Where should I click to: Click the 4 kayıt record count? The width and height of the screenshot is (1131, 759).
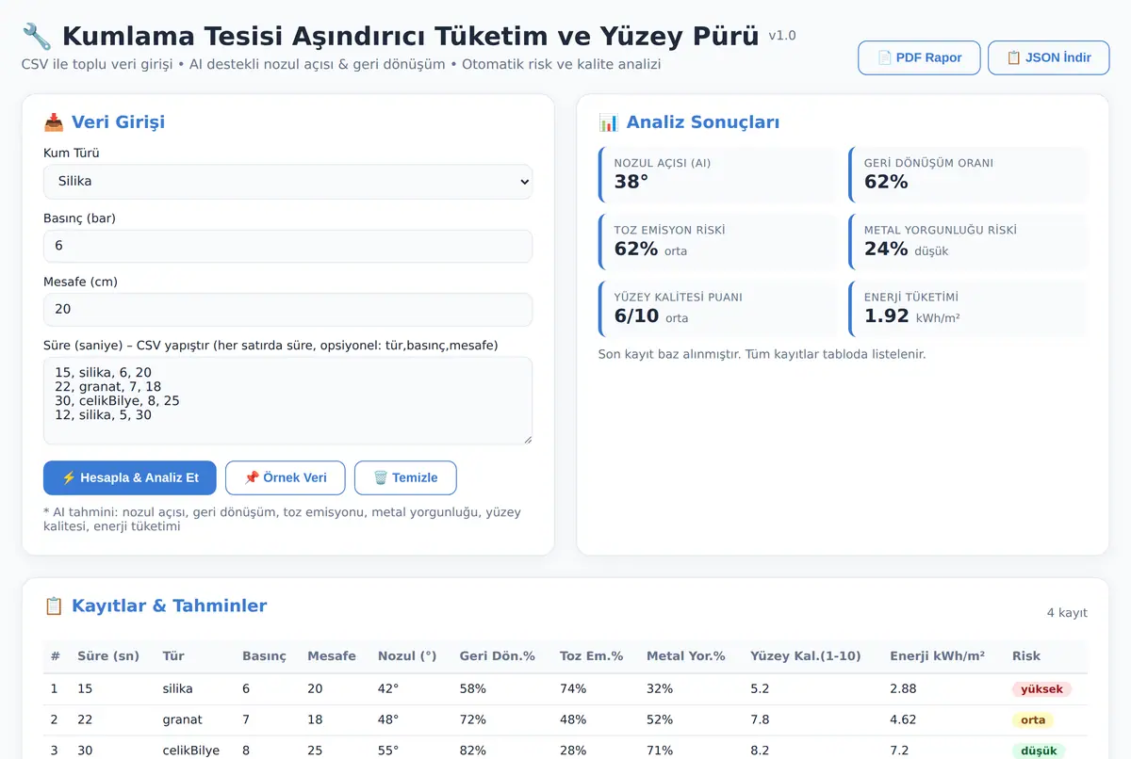coord(1067,613)
